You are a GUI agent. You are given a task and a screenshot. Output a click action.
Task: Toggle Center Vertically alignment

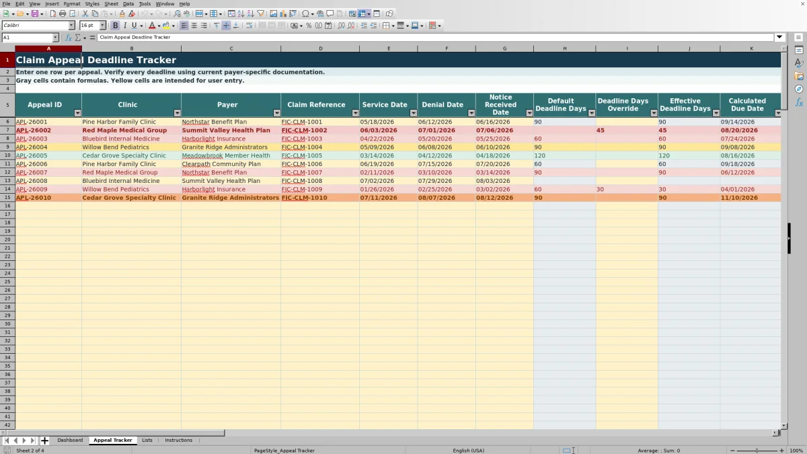click(x=226, y=26)
